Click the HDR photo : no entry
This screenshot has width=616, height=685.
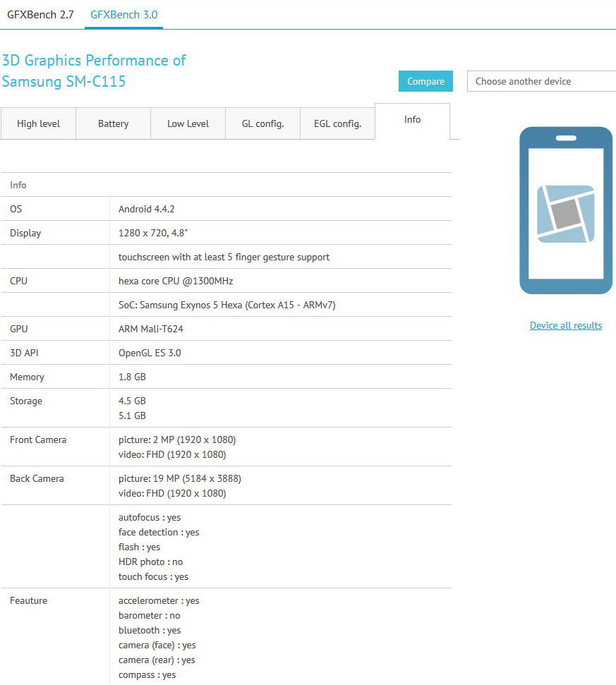pos(150,562)
